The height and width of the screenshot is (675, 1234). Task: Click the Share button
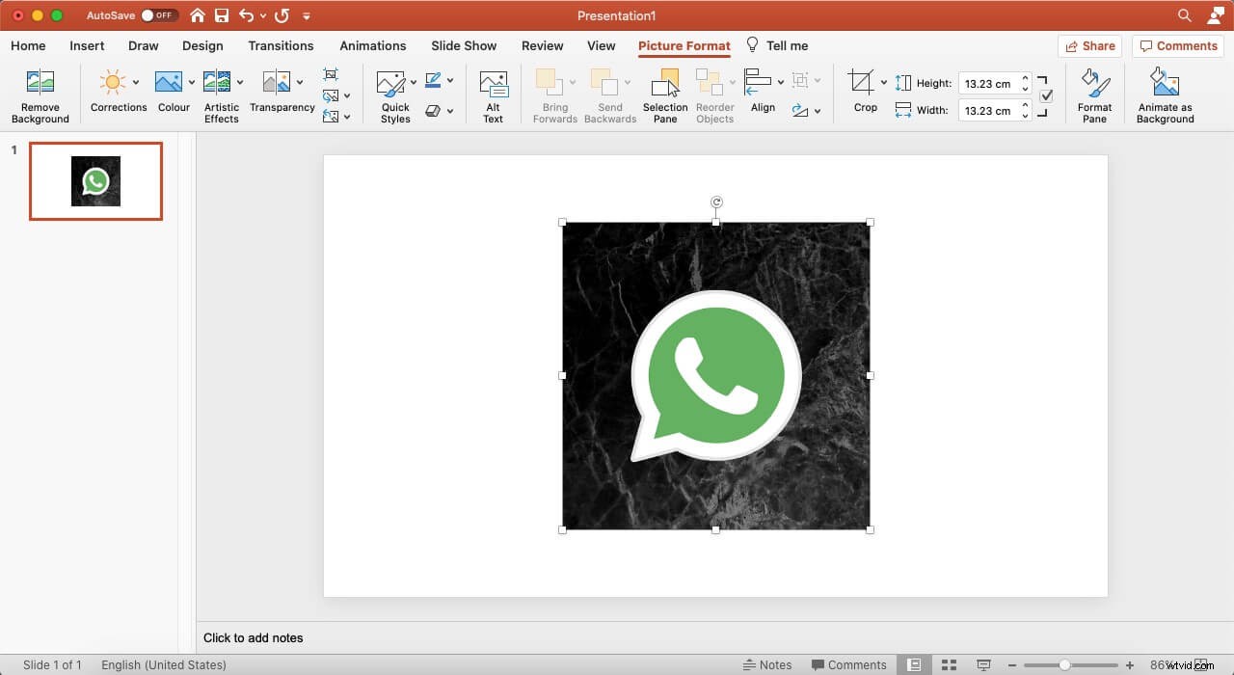(x=1090, y=45)
